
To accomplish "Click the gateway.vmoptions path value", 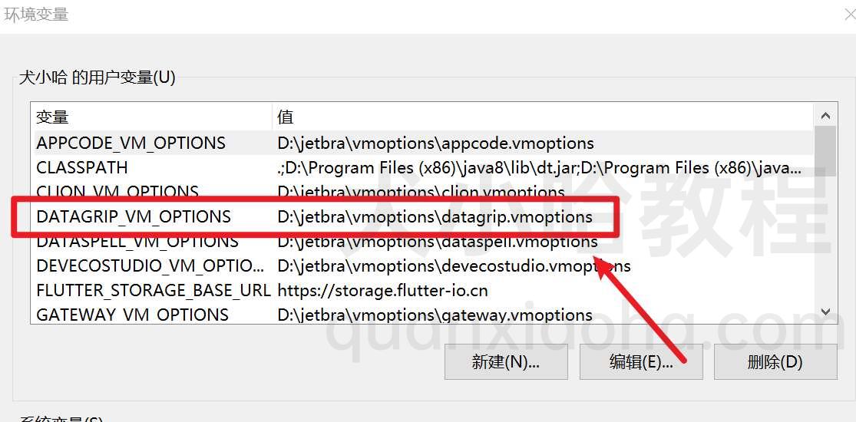I will pos(435,315).
